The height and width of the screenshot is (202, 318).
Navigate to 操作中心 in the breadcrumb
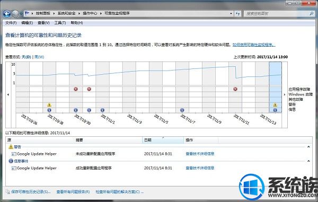[90, 13]
